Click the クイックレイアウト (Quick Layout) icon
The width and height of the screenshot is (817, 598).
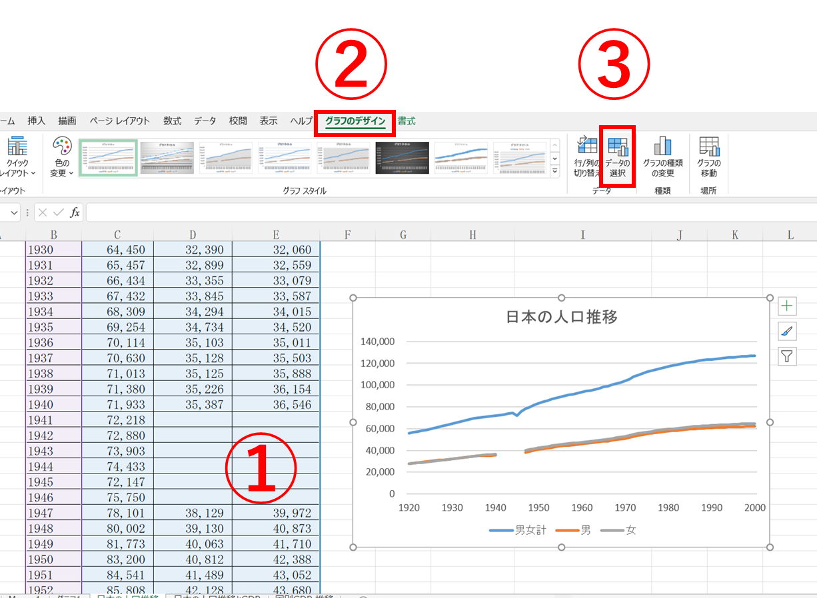click(x=17, y=157)
